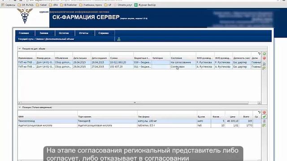This screenshot has width=287, height=161.
Task: Open C#, PL/SQL bookmark folder
Action: tap(26, 5)
